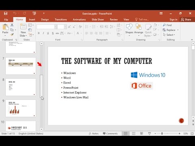Toggle the Comments pane

click(110, 133)
